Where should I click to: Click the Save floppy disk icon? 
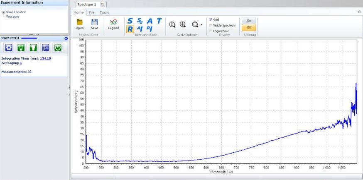point(94,22)
